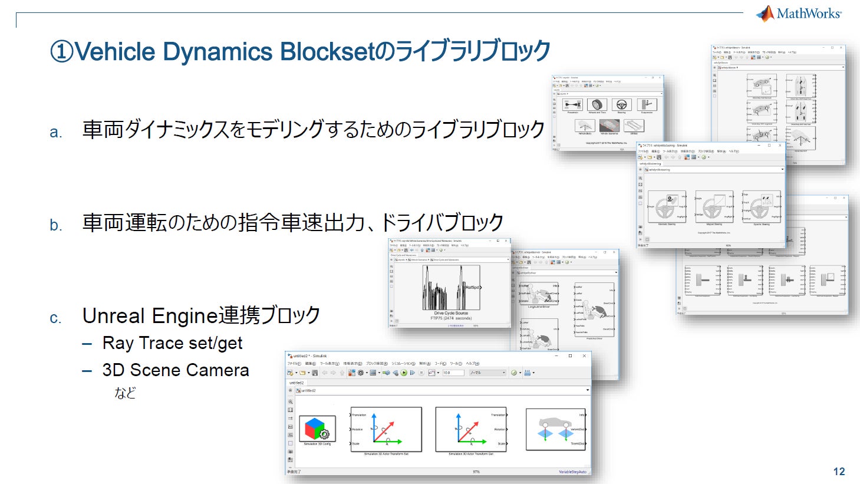Screen dimensions: 860x484
Task: Expand the untitled2 breadcrumb dropdown arrow
Action: (588, 390)
